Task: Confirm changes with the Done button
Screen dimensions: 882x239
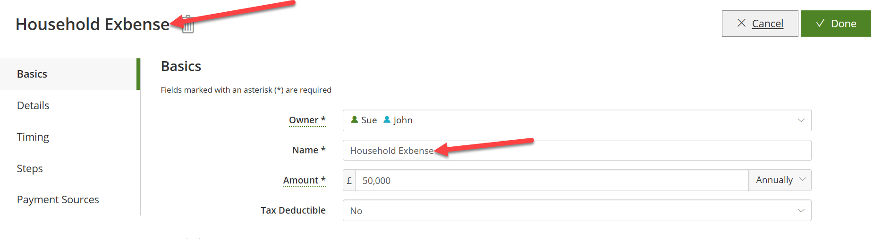Action: [x=836, y=24]
